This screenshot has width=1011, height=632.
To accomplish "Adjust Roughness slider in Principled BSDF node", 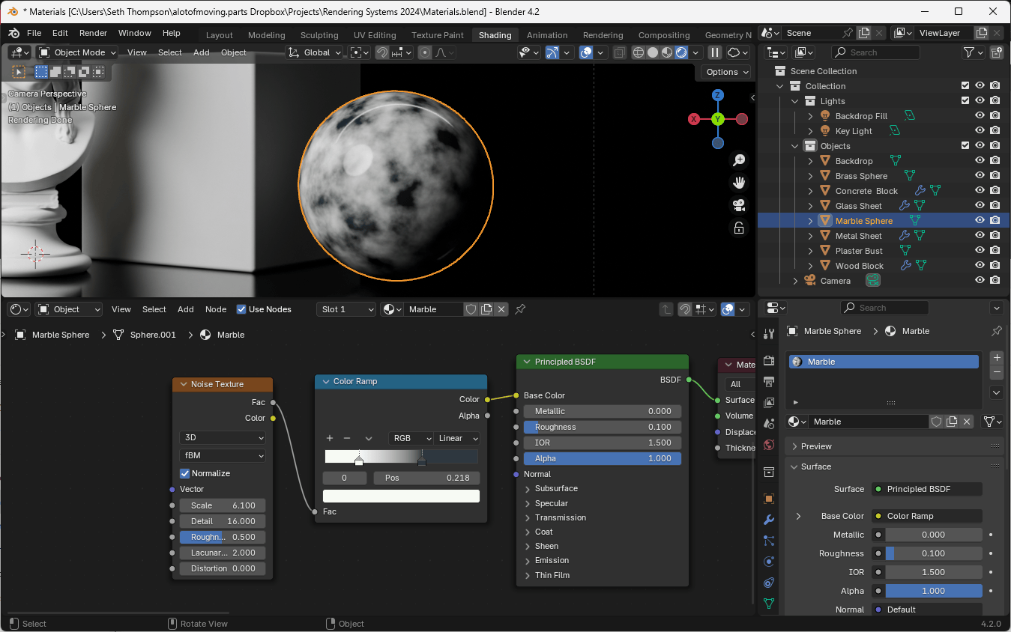I will tap(603, 427).
